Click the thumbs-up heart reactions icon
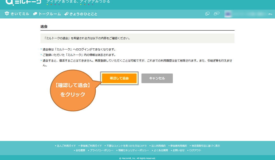The height and width of the screenshot is (160, 275). pos(217,14)
